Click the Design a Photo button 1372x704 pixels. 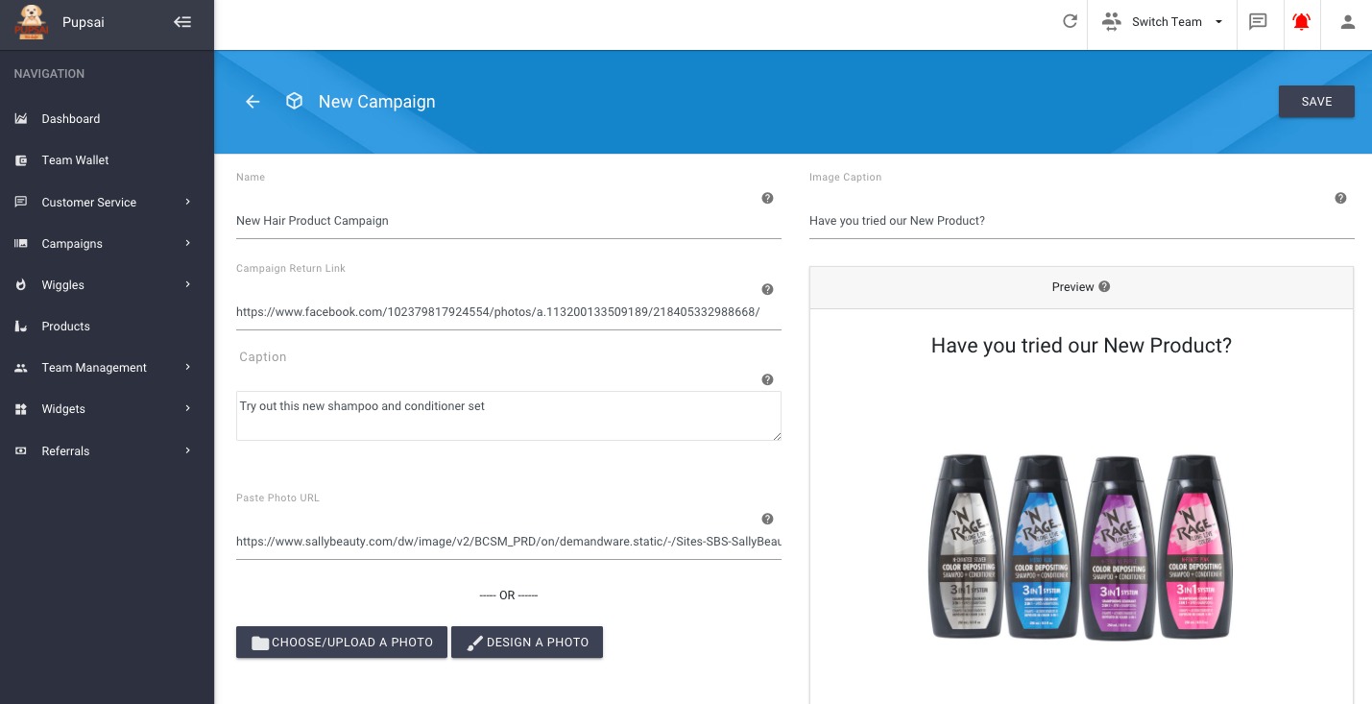coord(527,643)
